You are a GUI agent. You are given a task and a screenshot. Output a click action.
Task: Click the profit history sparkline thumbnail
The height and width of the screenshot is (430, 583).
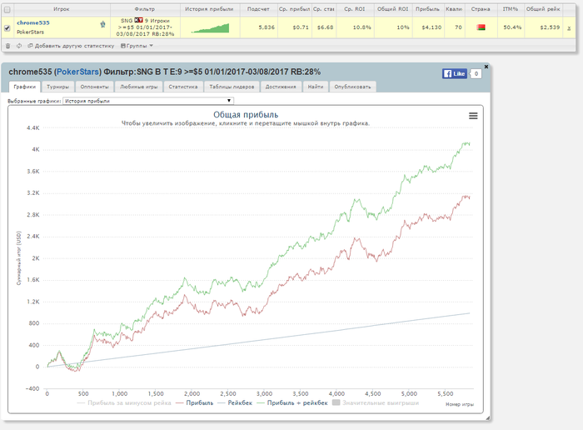208,28
